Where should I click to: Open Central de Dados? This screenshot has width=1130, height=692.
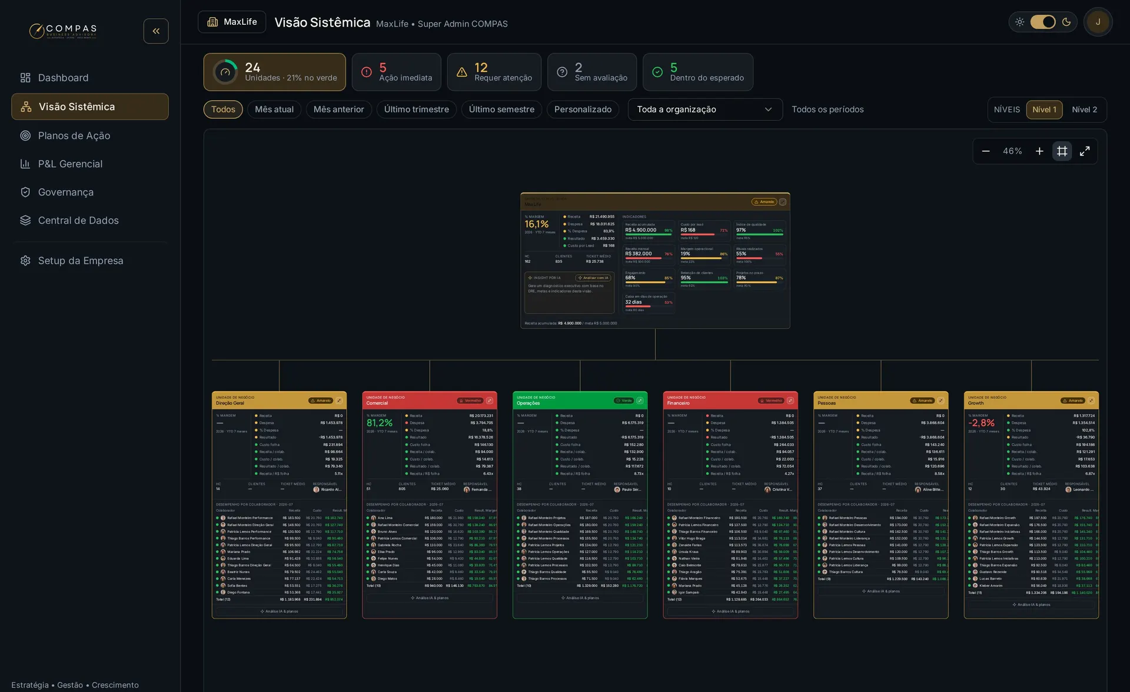point(90,220)
